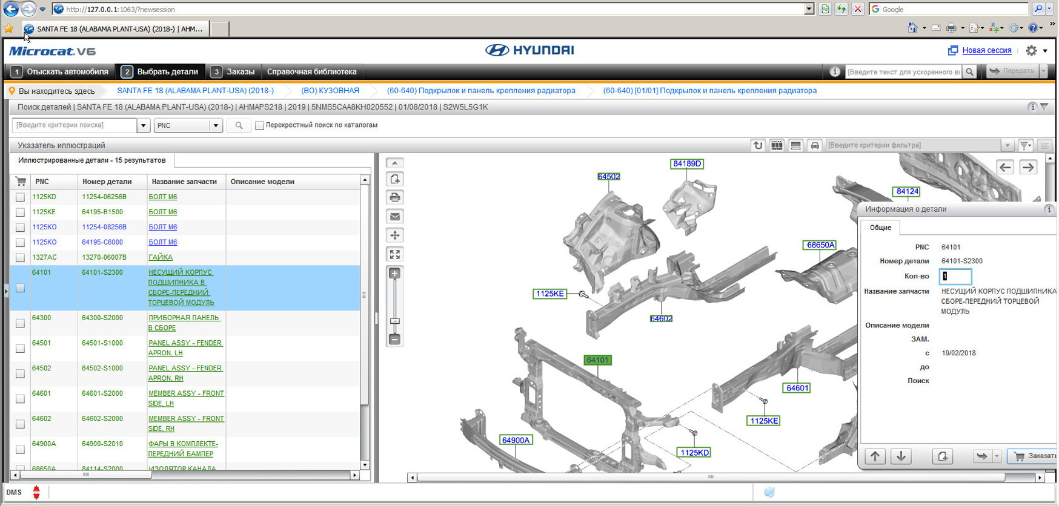Expand the filter criteria dropdown
Image resolution: width=1059 pixels, height=506 pixels.
(1008, 145)
